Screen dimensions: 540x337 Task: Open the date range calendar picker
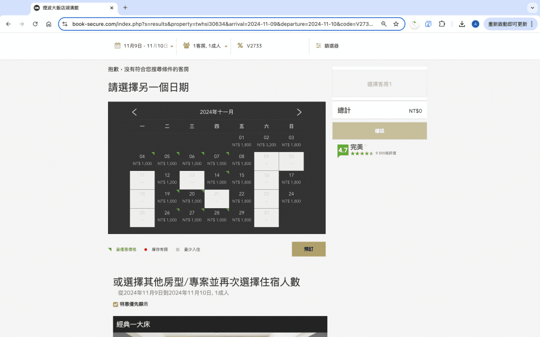118,46
